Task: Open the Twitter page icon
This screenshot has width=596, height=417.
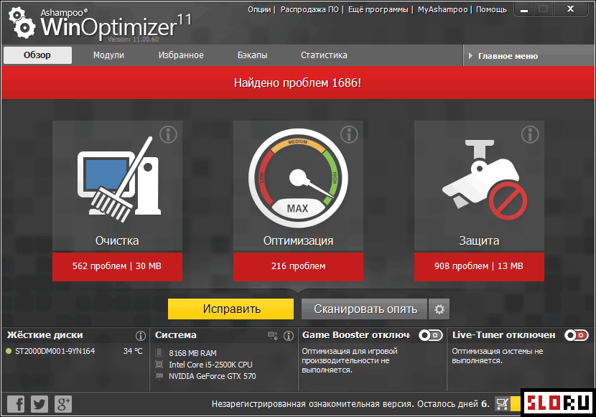Action: click(x=39, y=404)
